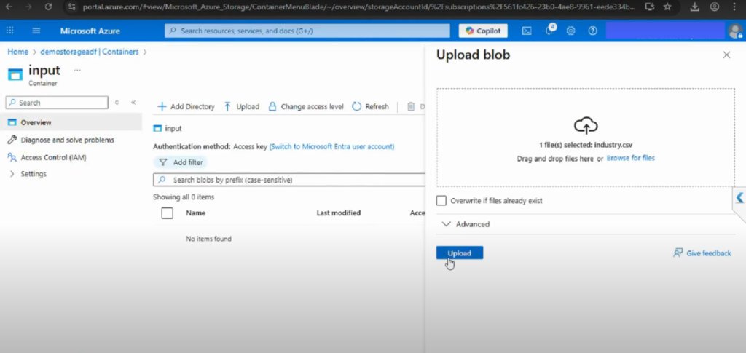The image size is (746, 353).
Task: Click the Azure waffle apps grid icon
Action: pos(9,31)
